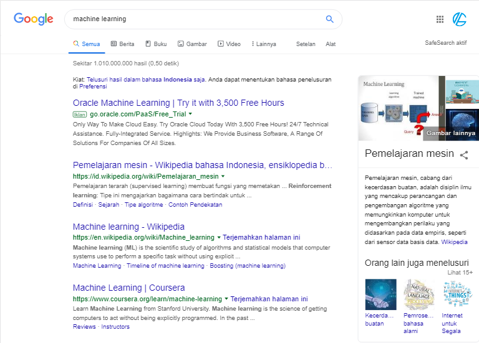Click the Sejarah sitelink
Viewport: 479px width, 343px height.
pyautogui.click(x=109, y=205)
